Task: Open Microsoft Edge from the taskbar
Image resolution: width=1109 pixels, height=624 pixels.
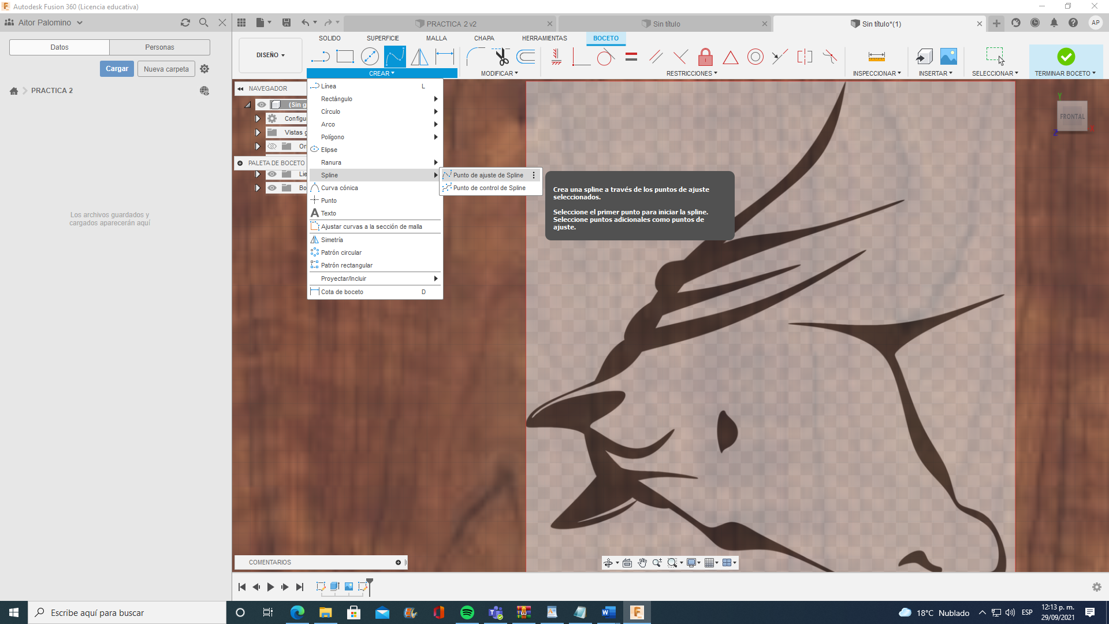Action: point(297,612)
